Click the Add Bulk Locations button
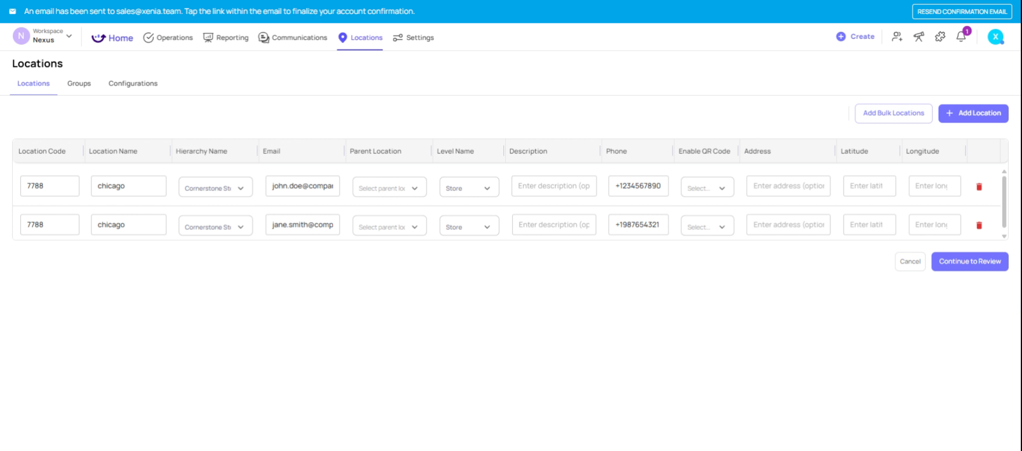The width and height of the screenshot is (1022, 451). [x=893, y=113]
